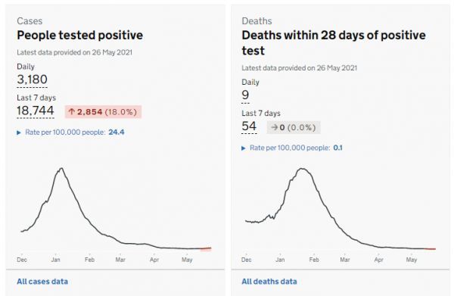Click the grey right-arrow deaths change icon
The height and width of the screenshot is (296, 454).
point(275,127)
